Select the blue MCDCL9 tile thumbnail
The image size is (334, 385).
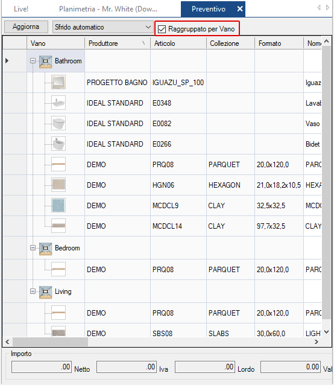coord(58,206)
